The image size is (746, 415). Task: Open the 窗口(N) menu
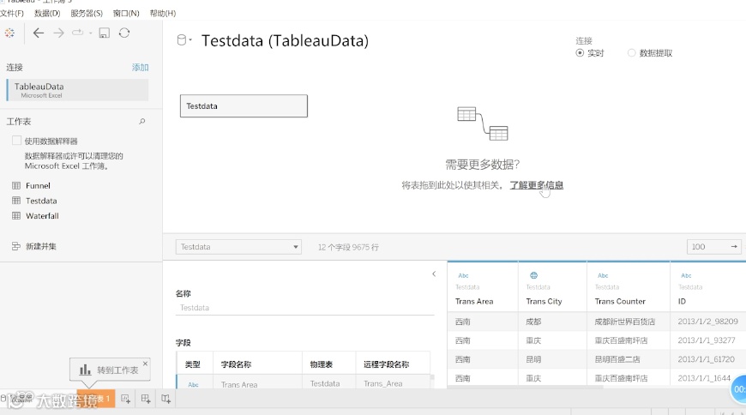click(x=126, y=14)
